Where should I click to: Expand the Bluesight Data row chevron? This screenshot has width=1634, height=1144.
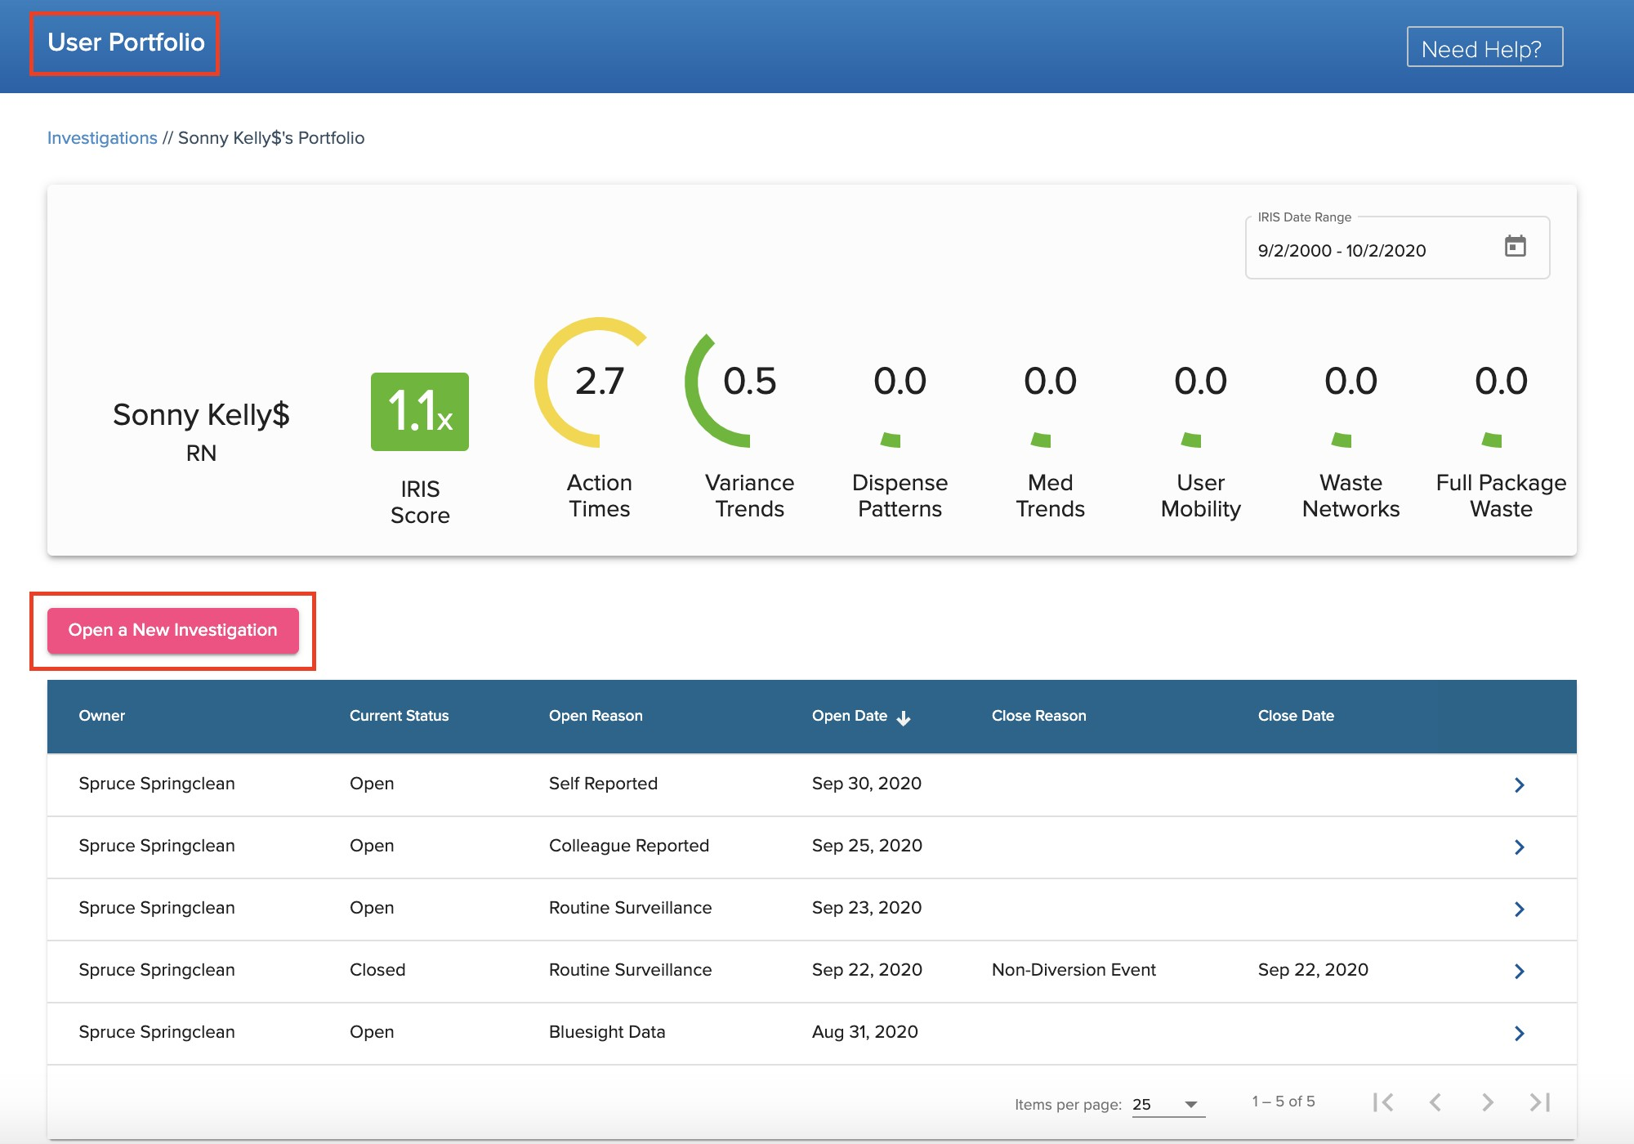point(1519,1033)
